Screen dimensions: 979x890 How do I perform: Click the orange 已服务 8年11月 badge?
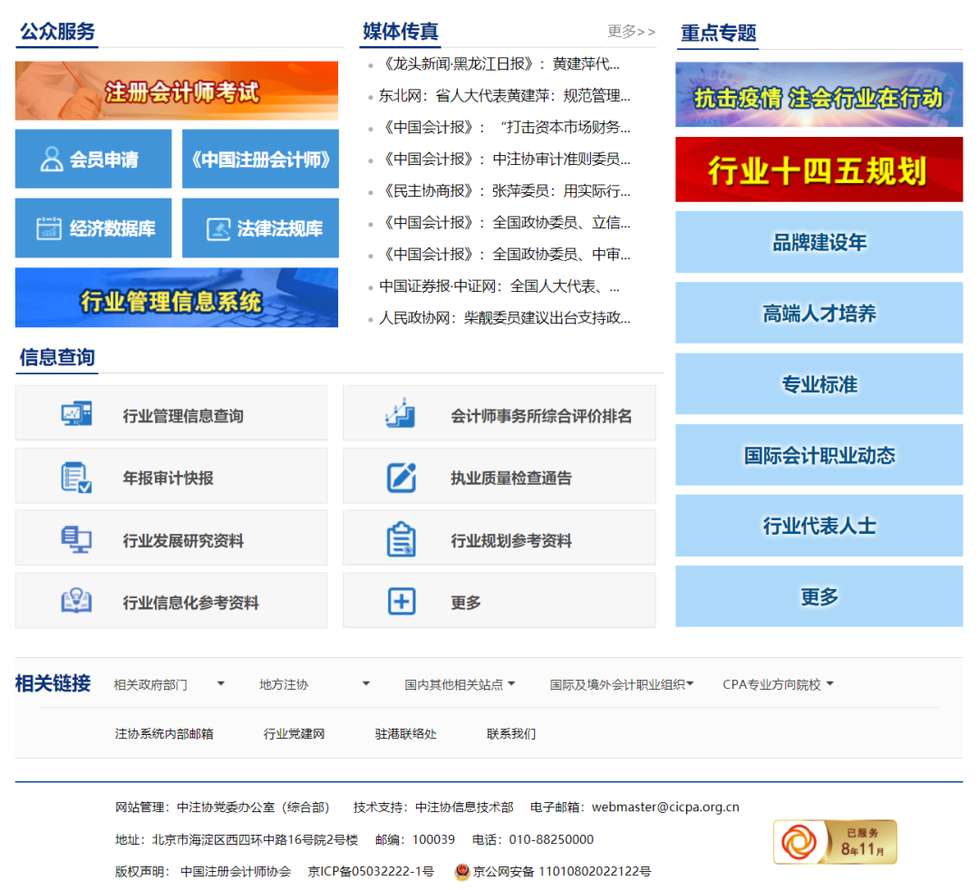pyautogui.click(x=835, y=842)
